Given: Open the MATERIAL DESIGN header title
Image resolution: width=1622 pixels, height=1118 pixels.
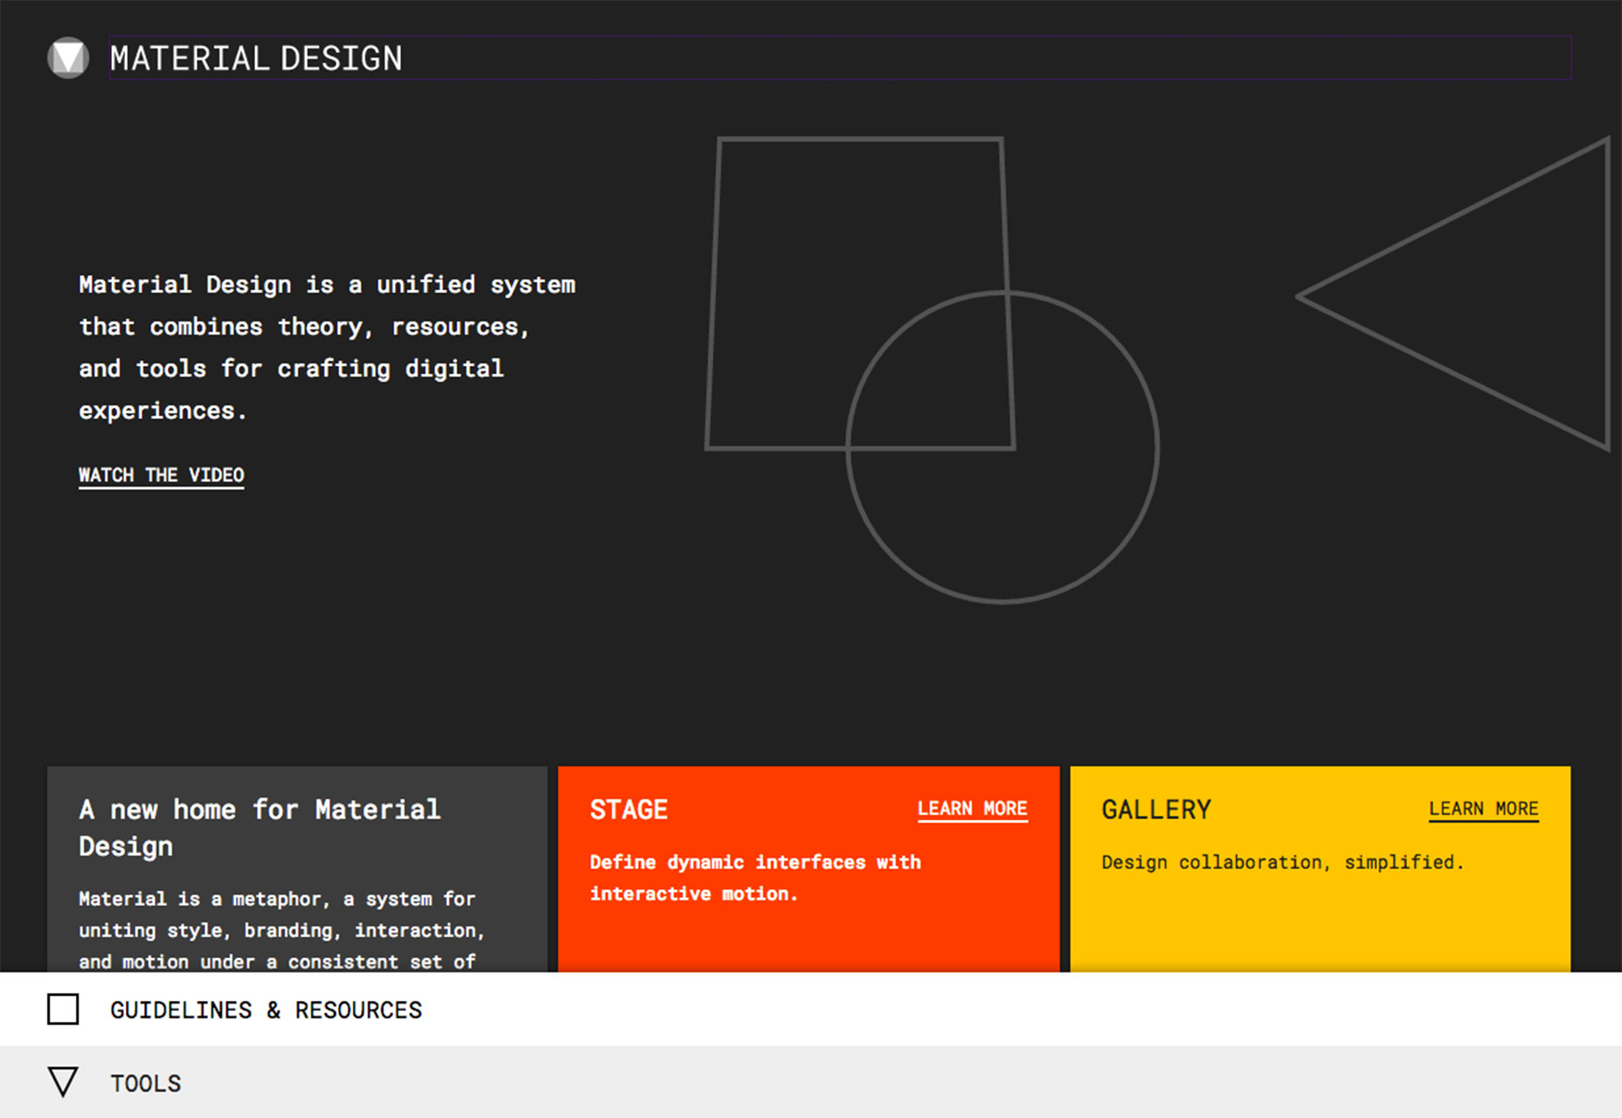Looking at the screenshot, I should (256, 59).
